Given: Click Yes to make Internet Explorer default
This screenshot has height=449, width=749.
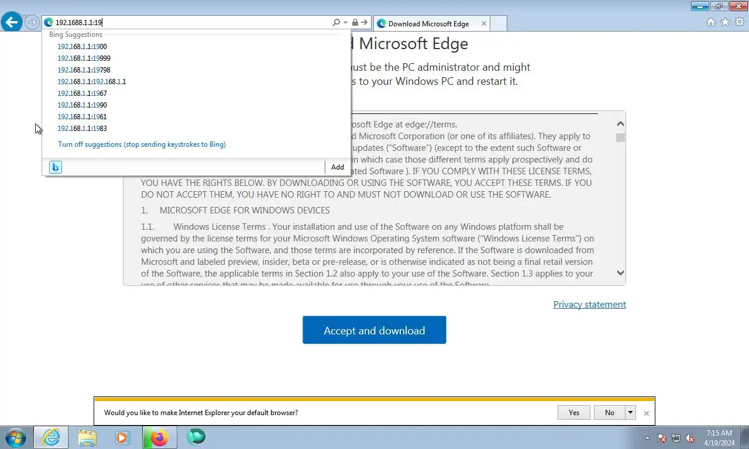Looking at the screenshot, I should (x=574, y=413).
